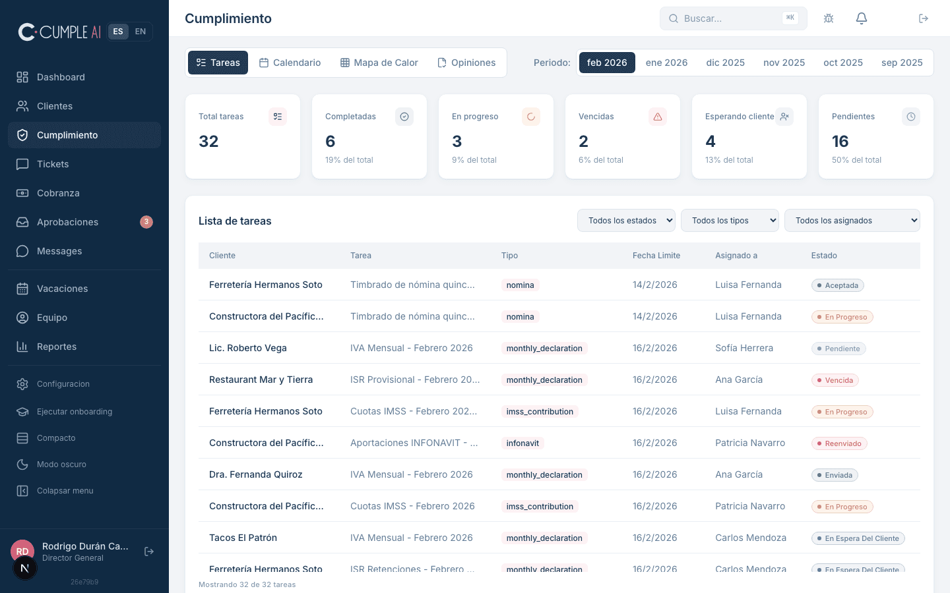The height and width of the screenshot is (593, 950).
Task: Open Dashboard from the sidebar icon
Action: (x=22, y=77)
